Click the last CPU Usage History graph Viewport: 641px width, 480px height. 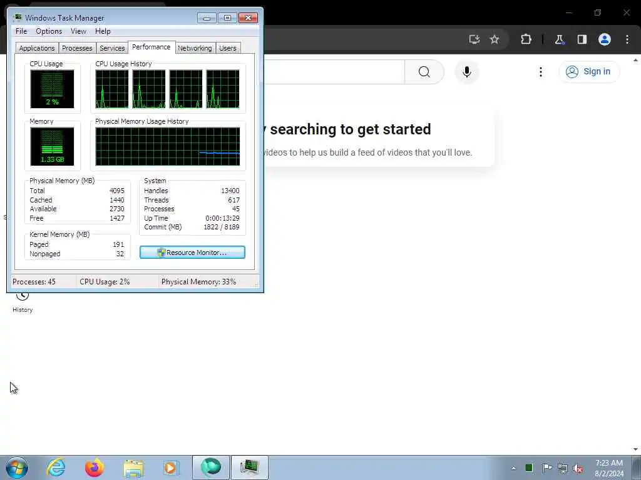[223, 89]
